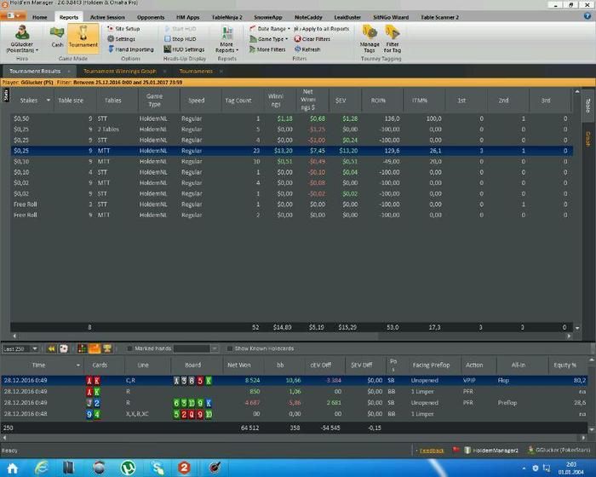Viewport: 596px width, 477px height.
Task: Sort by the ITM% column header
Action: click(x=420, y=101)
